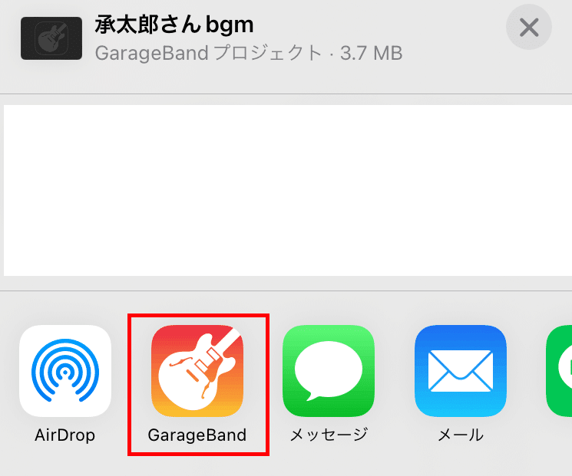572x476 pixels.
Task: Share the project via AirDrop icon
Action: click(65, 371)
